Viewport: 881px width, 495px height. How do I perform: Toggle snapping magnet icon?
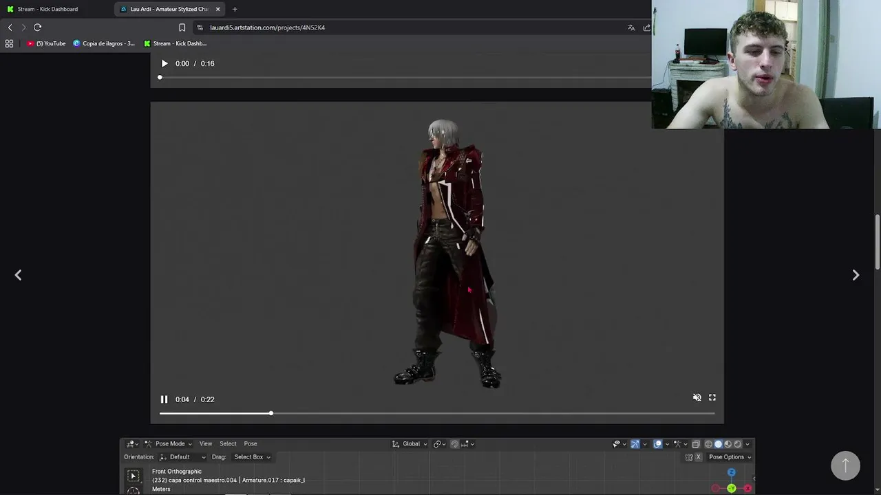pyautogui.click(x=454, y=444)
